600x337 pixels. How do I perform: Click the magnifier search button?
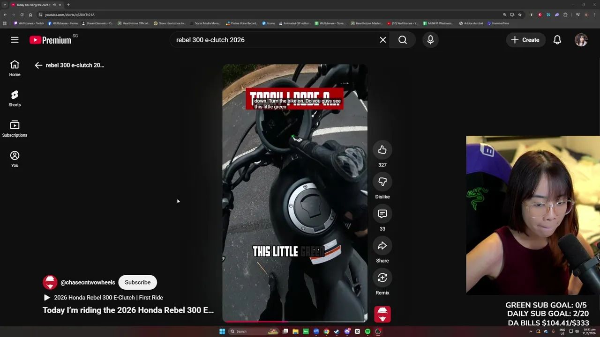(x=403, y=40)
